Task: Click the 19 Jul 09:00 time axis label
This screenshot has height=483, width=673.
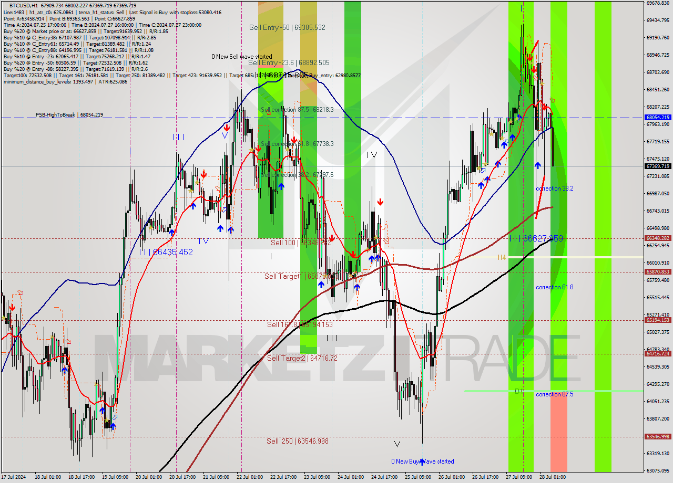Action: (x=115, y=477)
